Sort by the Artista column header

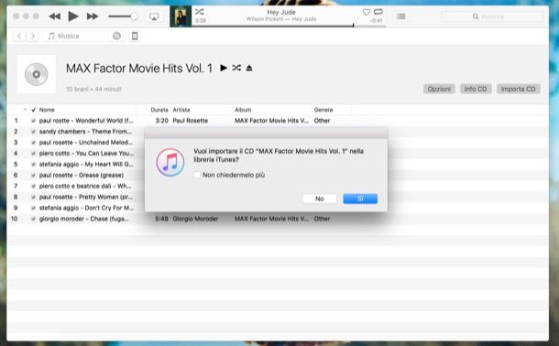[181, 110]
